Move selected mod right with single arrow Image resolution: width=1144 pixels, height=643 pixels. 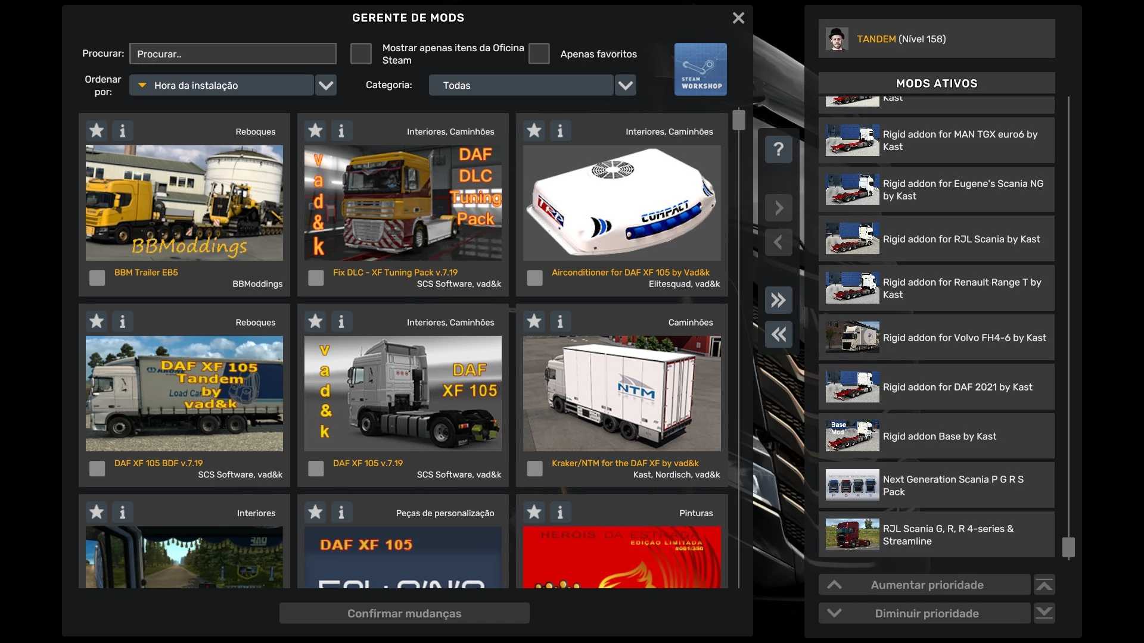778,208
